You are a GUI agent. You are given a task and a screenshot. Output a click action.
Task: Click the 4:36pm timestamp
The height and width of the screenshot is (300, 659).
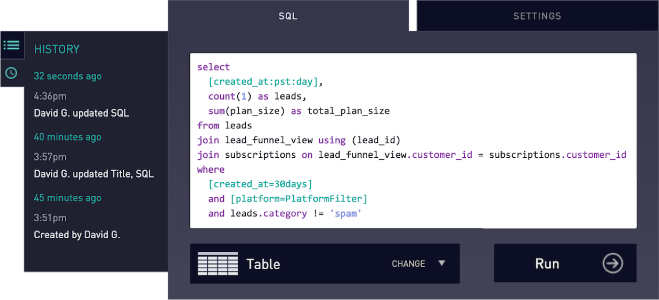click(x=50, y=96)
